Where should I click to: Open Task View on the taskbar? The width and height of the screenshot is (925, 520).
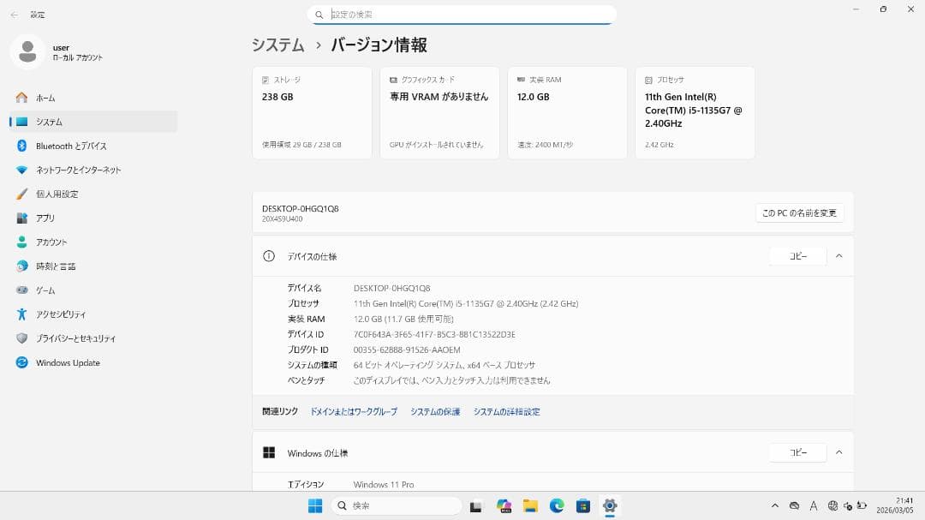click(x=476, y=505)
